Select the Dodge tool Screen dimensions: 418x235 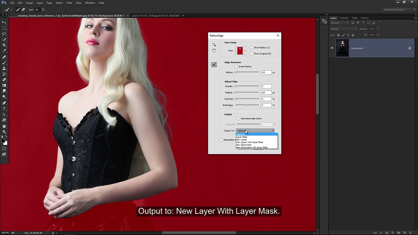4,97
